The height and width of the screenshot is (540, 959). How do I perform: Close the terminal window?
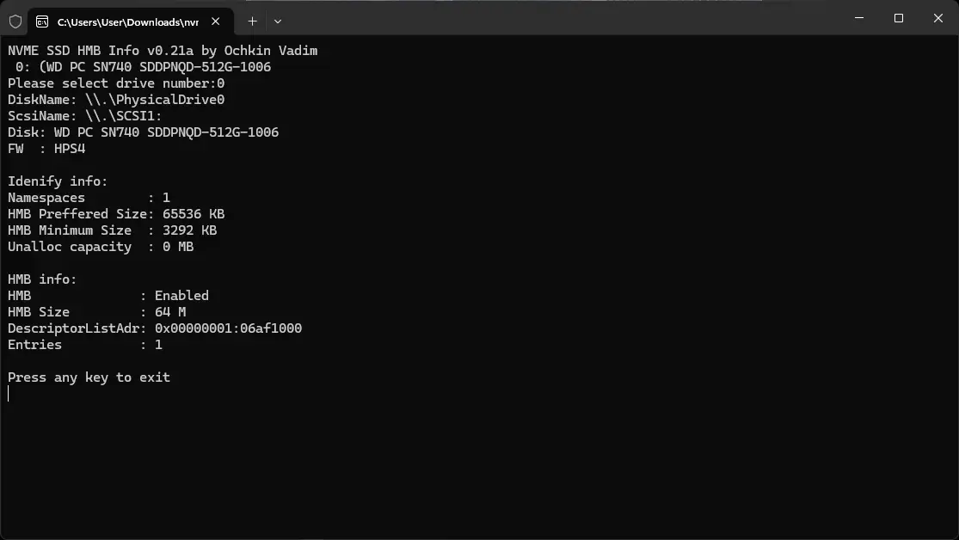[x=937, y=18]
